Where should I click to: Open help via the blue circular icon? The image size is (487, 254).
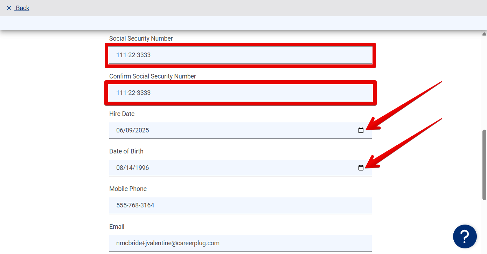pyautogui.click(x=465, y=236)
